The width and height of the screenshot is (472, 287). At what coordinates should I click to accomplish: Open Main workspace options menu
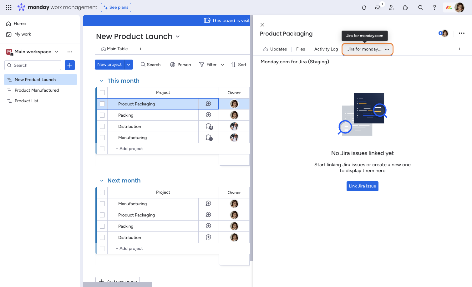pos(70,52)
